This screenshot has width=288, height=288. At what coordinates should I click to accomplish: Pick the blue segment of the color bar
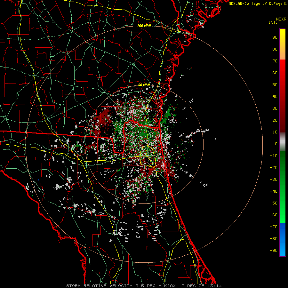(283, 239)
